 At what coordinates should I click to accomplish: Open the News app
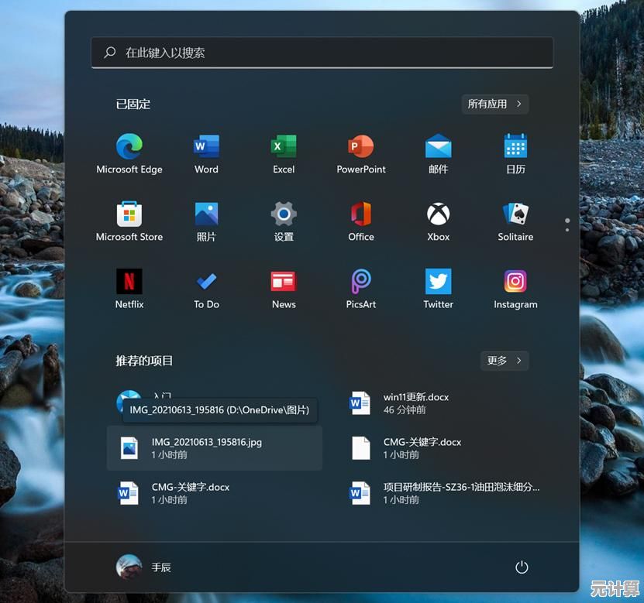pyautogui.click(x=284, y=289)
